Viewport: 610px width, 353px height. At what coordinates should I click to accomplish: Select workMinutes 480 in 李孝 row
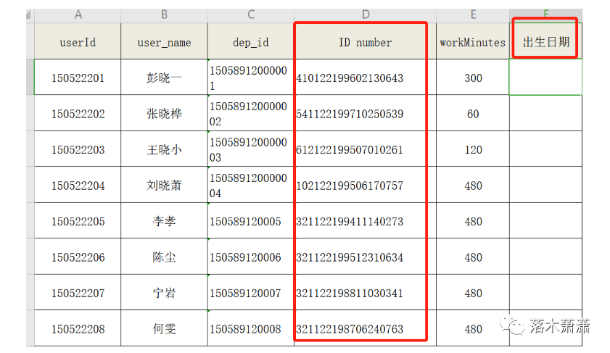473,220
